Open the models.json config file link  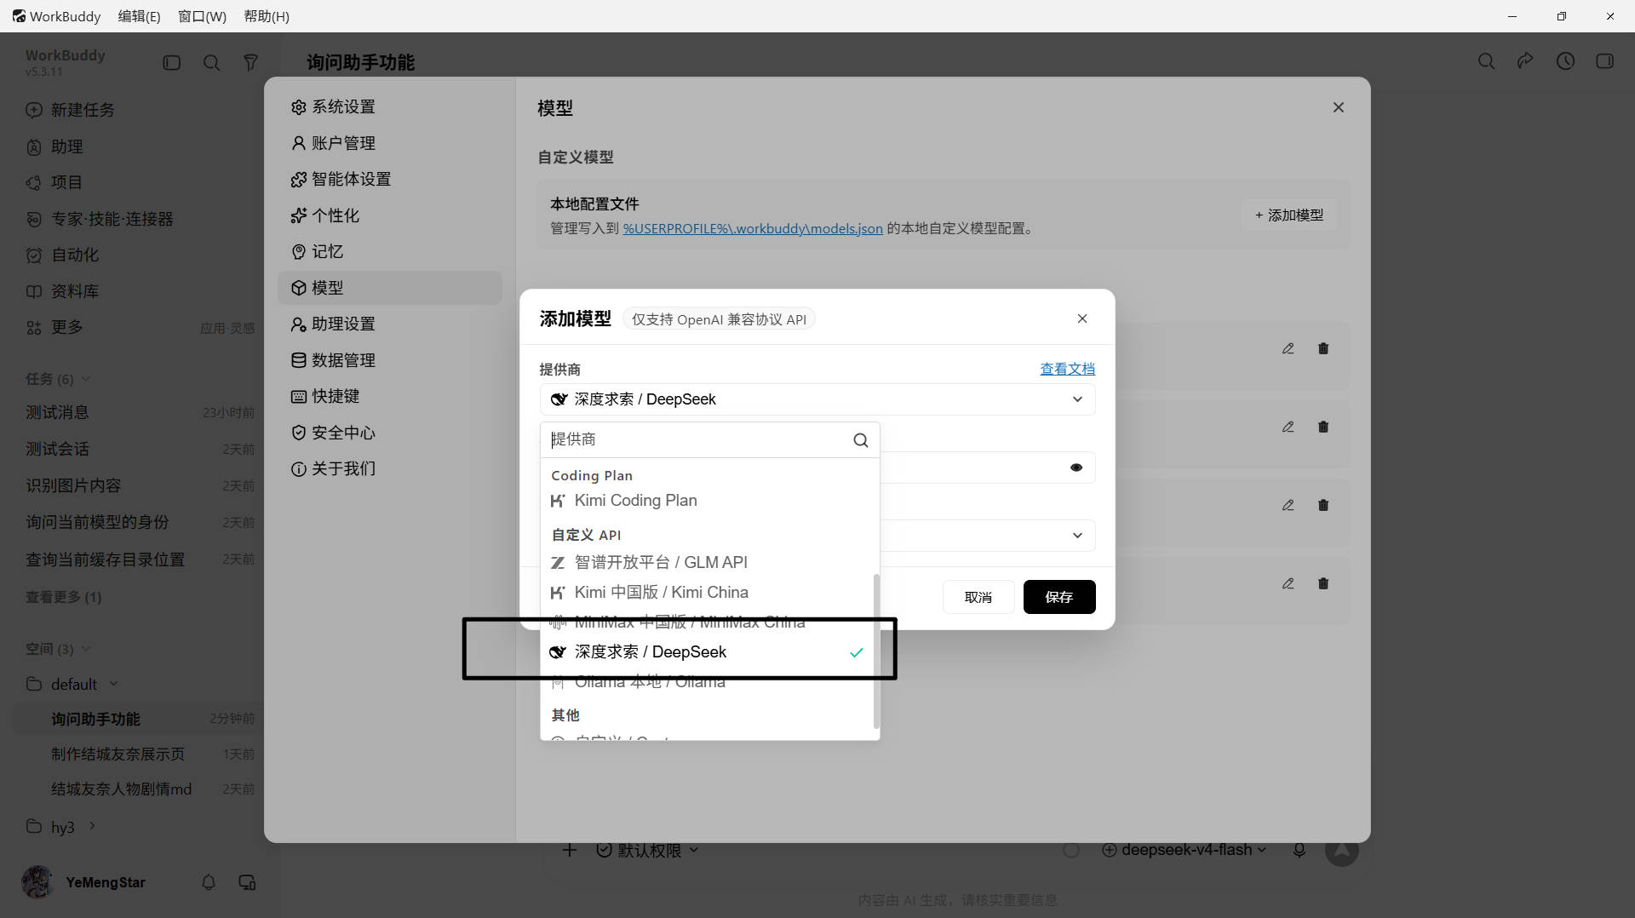click(753, 228)
